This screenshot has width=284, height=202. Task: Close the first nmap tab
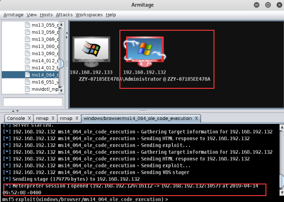click(53, 118)
